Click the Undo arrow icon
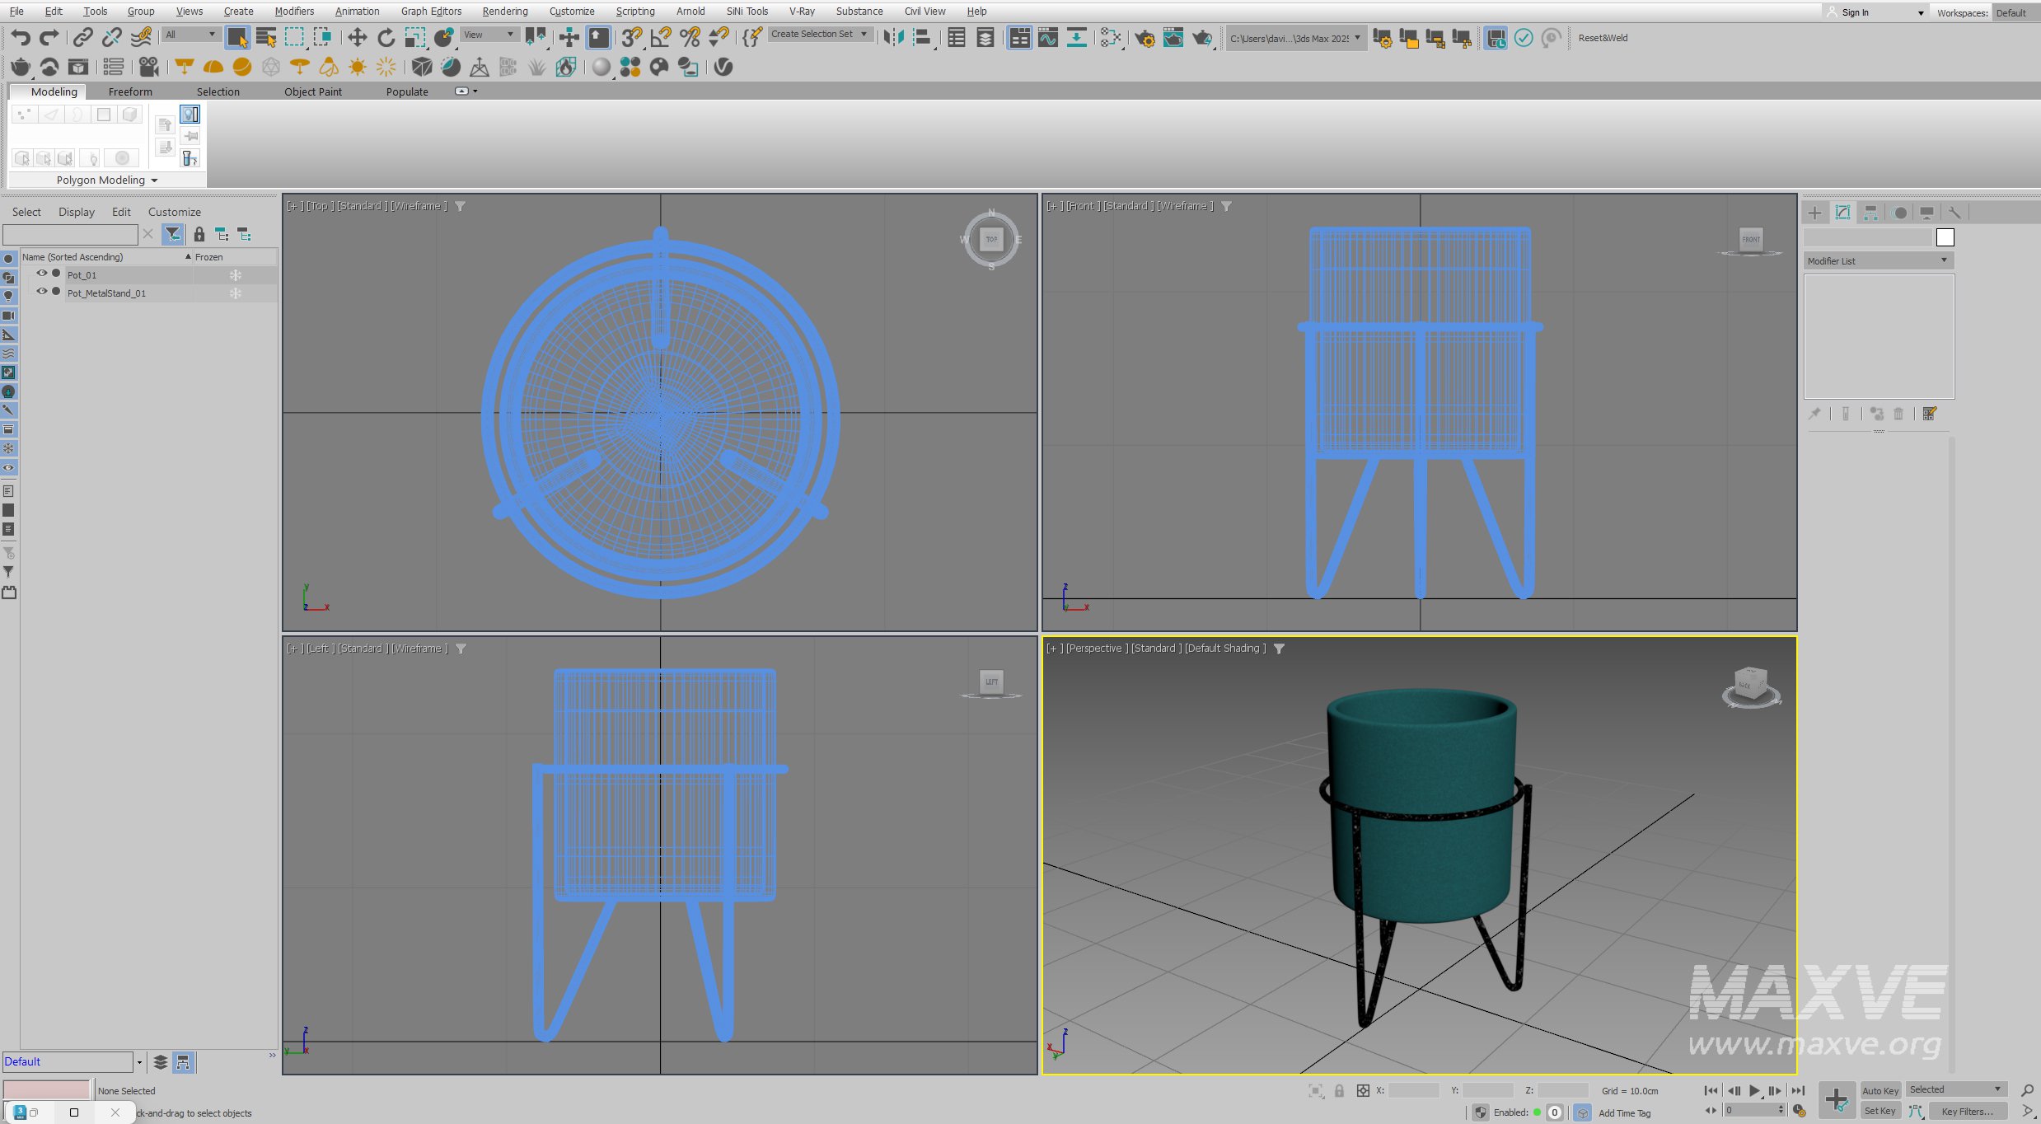 point(21,38)
